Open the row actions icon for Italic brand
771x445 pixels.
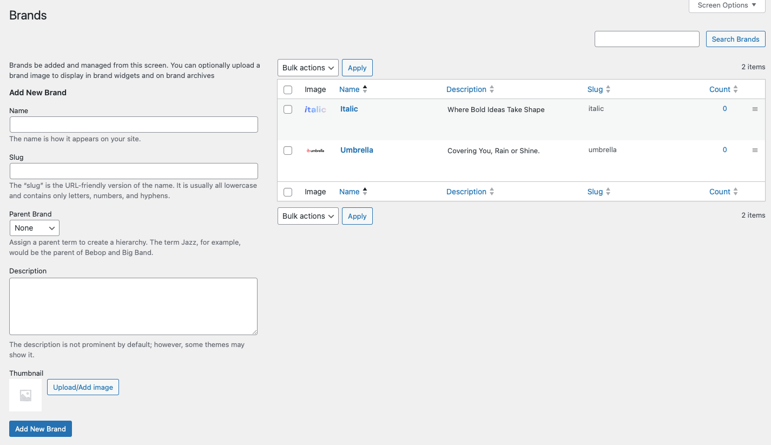tap(755, 109)
